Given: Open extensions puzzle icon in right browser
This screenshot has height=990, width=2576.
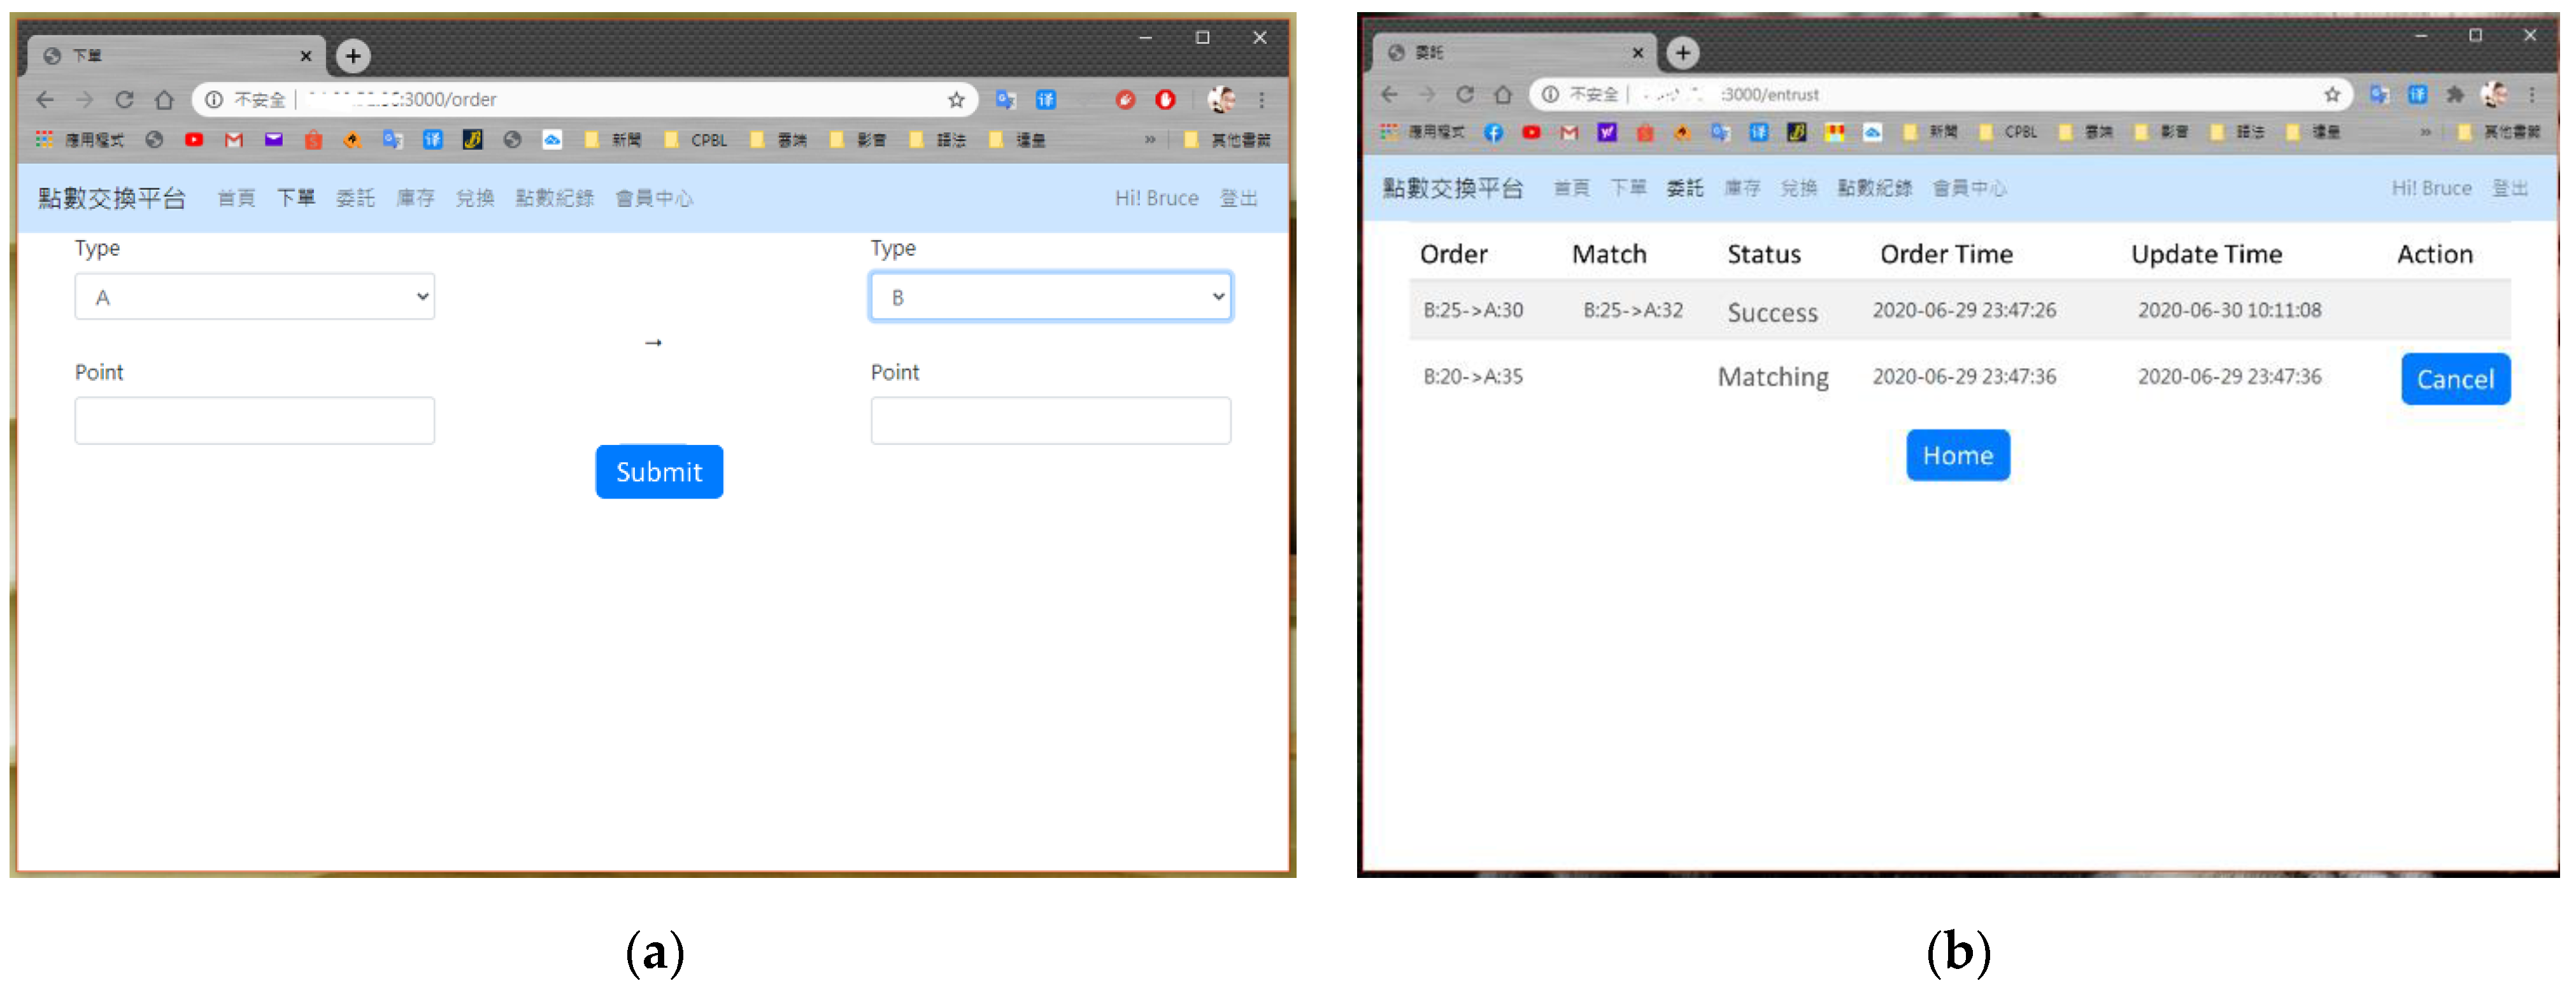Looking at the screenshot, I should [2455, 94].
